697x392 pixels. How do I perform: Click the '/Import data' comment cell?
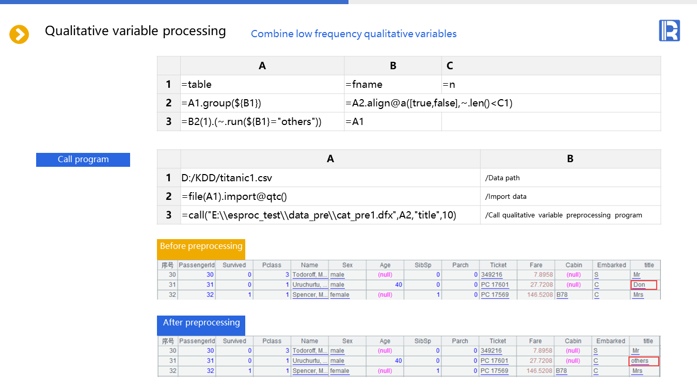coord(570,196)
